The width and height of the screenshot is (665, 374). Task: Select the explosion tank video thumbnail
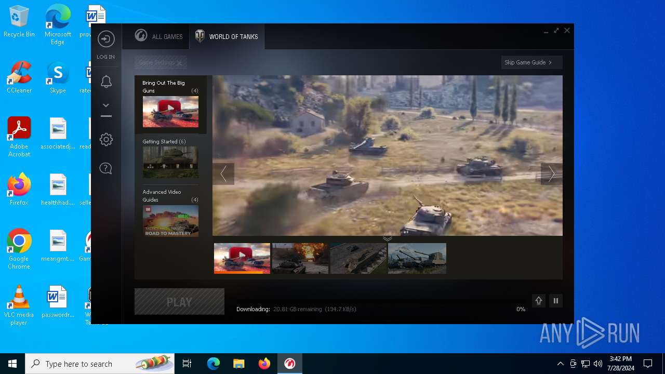click(300, 258)
